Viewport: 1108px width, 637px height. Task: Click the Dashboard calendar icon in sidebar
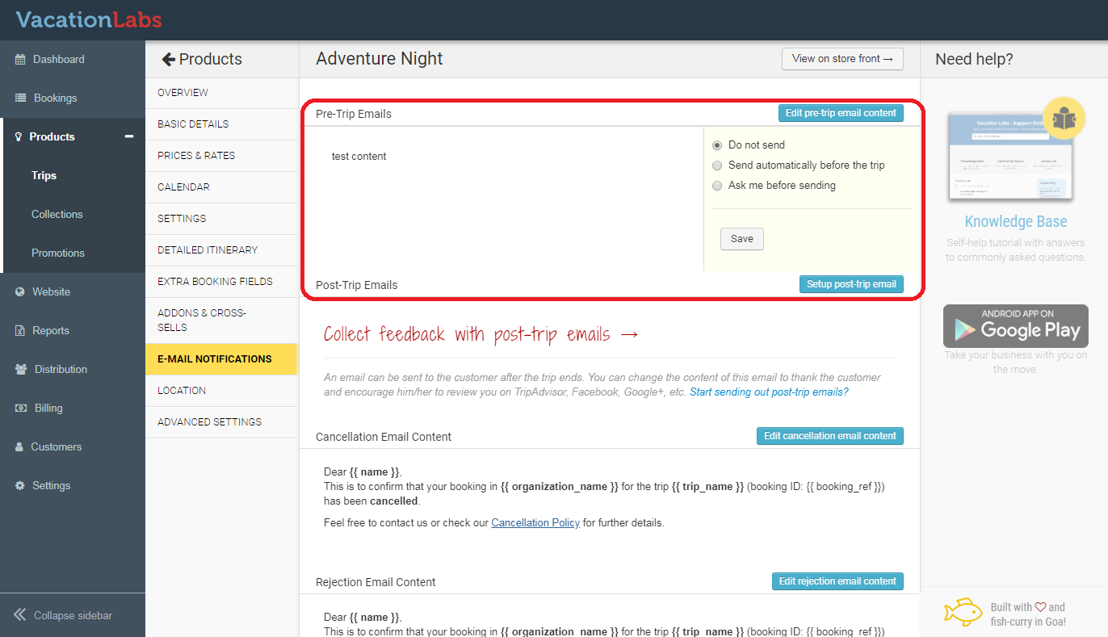coord(20,60)
